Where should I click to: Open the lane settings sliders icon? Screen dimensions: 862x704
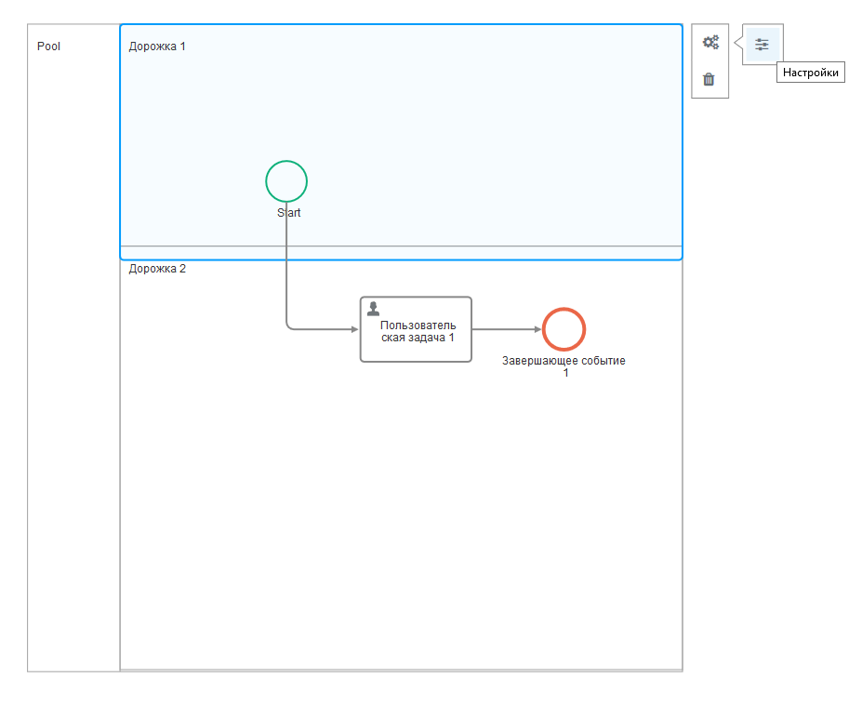click(x=762, y=45)
